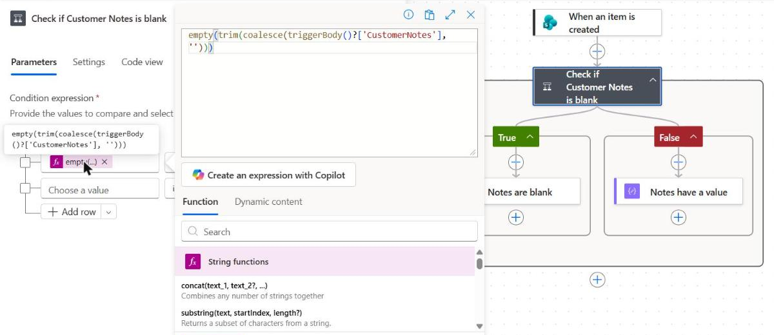
Task: Switch to the Parameters tab
Action: (x=34, y=62)
